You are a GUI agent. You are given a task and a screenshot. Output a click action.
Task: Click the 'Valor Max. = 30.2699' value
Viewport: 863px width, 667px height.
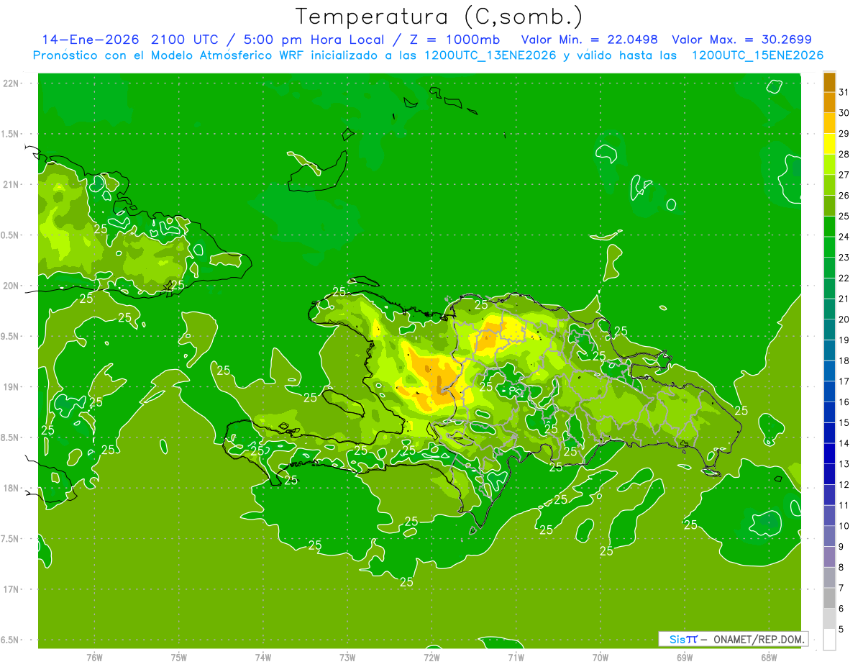[741, 40]
